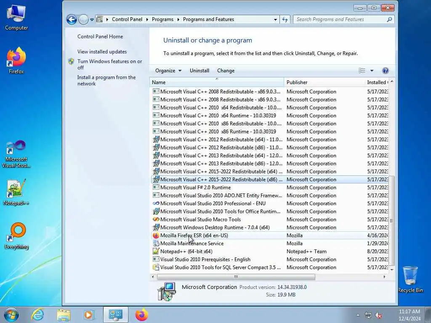Open the Computer desktop icon
Image resolution: width=431 pixels, height=323 pixels.
click(16, 18)
